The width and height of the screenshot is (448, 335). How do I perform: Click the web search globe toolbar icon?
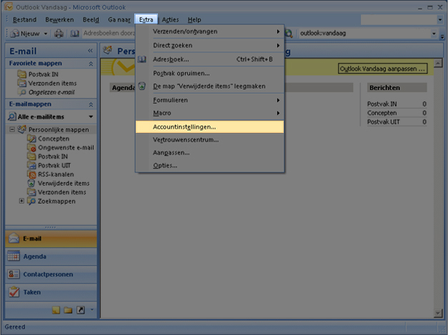[289, 34]
